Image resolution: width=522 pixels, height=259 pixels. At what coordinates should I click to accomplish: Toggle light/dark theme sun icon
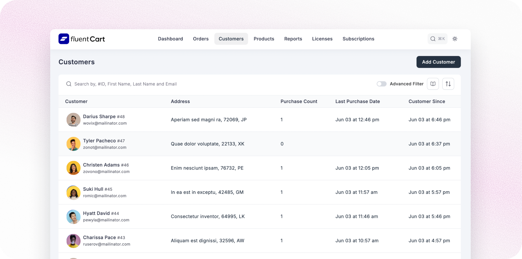coord(455,39)
